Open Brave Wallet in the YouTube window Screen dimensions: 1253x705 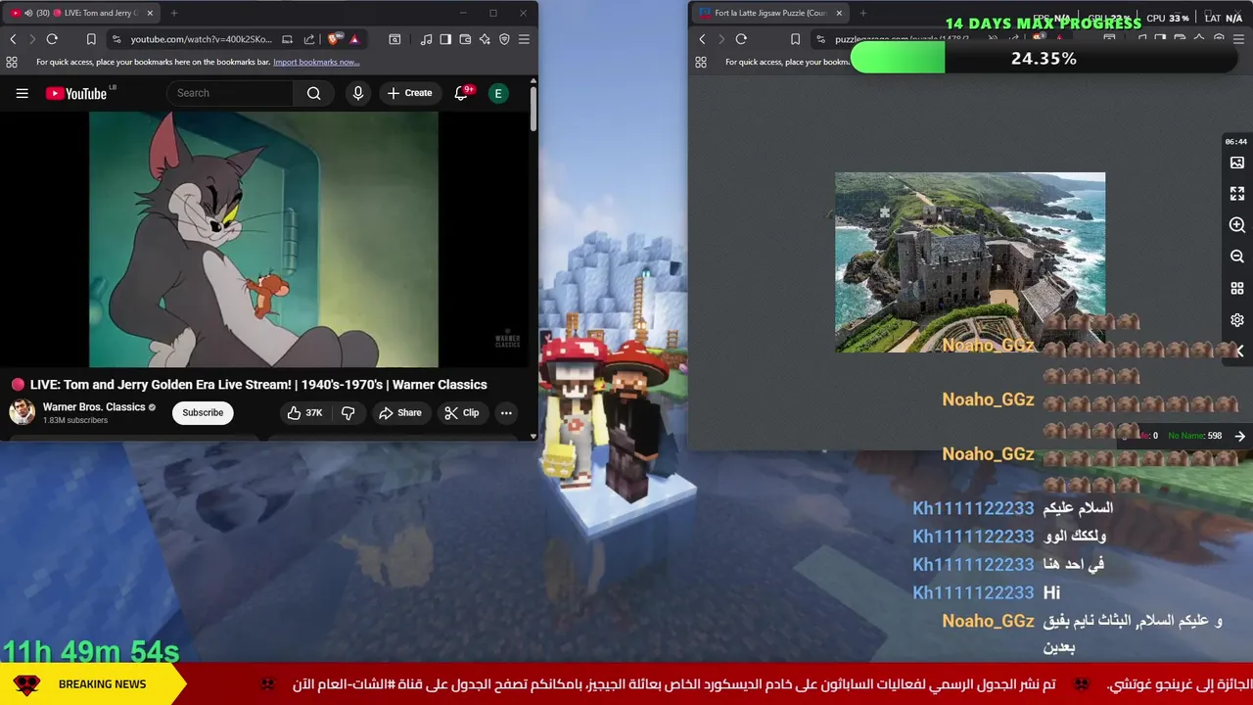point(465,39)
